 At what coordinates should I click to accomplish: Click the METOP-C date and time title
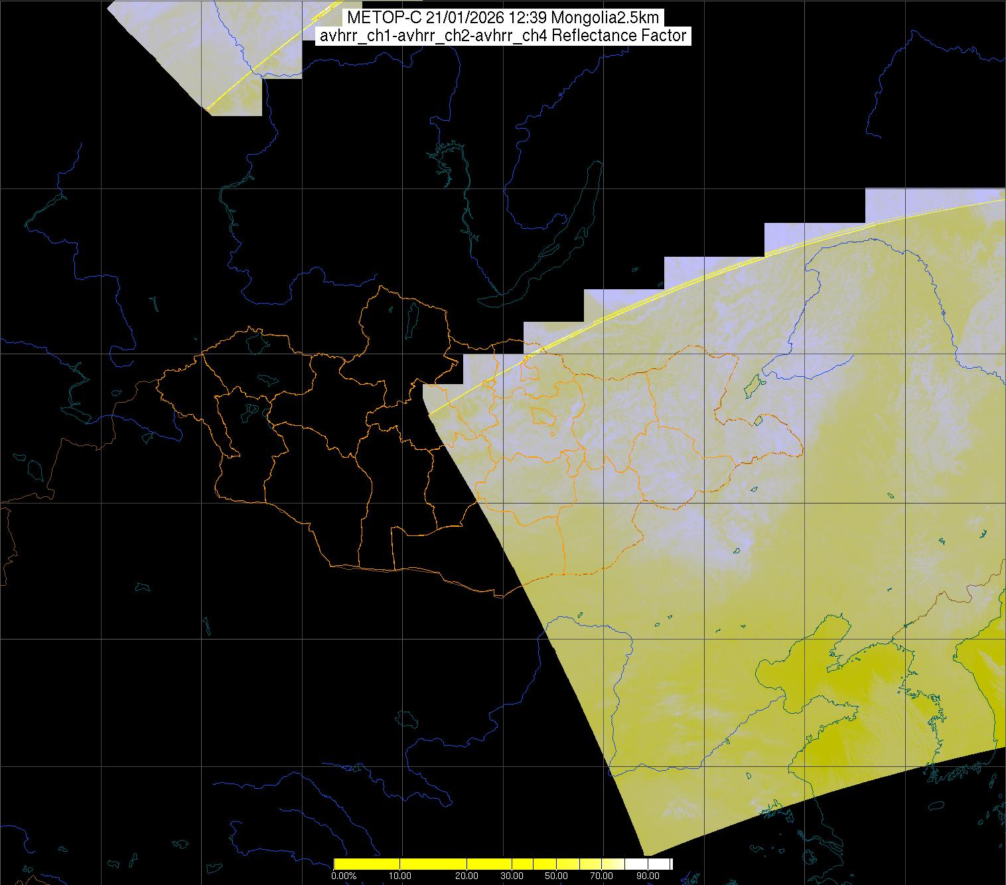pyautogui.click(x=502, y=18)
